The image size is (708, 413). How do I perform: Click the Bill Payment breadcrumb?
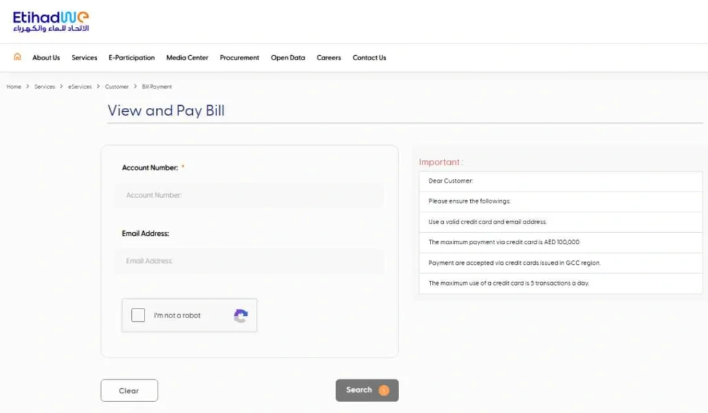157,86
